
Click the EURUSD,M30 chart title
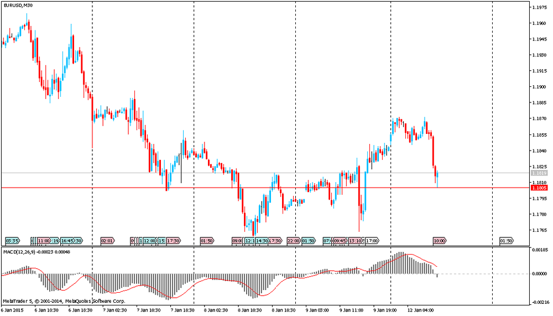(17, 5)
